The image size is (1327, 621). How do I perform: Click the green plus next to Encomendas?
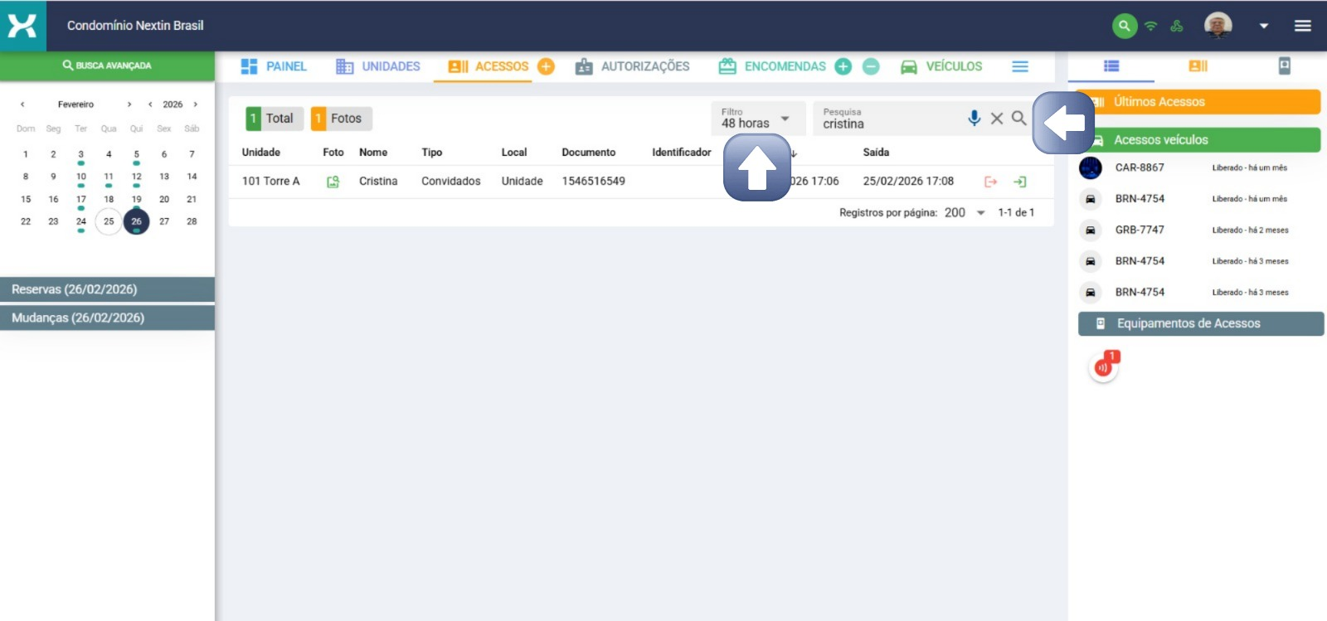[x=843, y=66]
